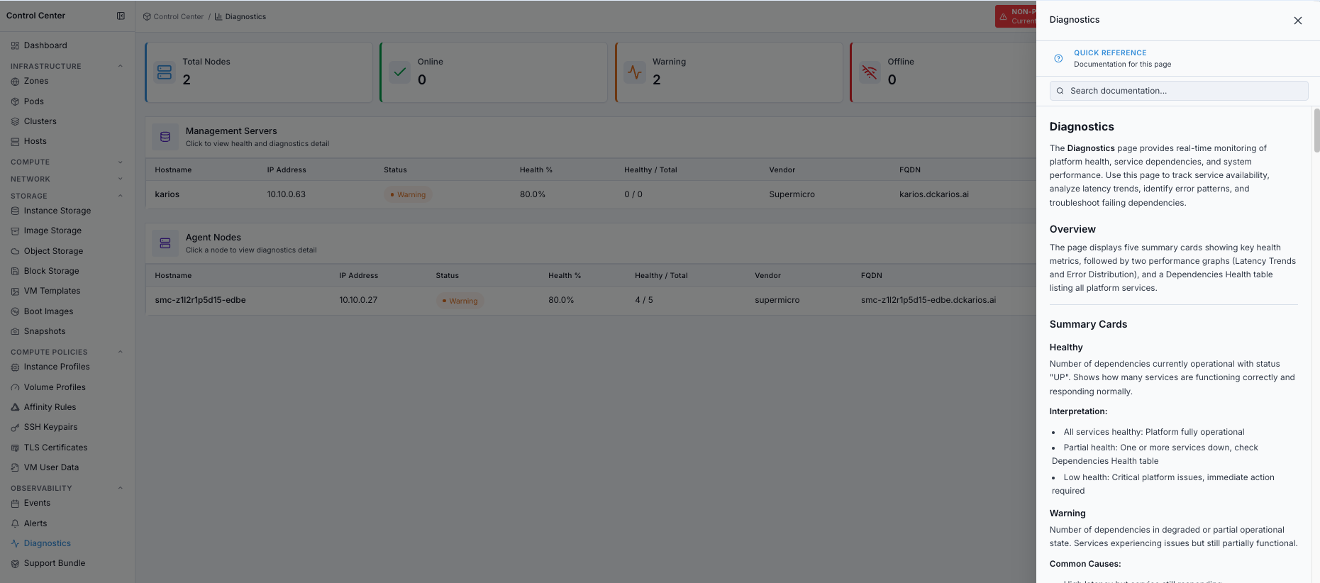Click the Quick Reference help icon

pyautogui.click(x=1058, y=58)
